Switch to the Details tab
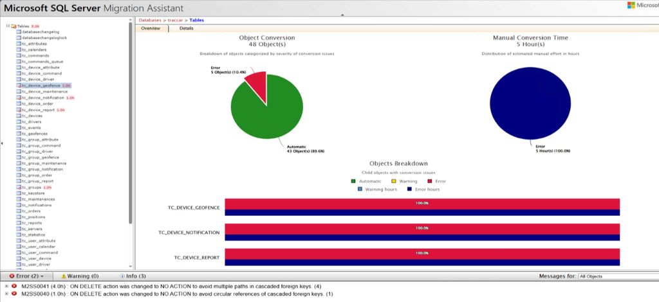 (x=186, y=28)
